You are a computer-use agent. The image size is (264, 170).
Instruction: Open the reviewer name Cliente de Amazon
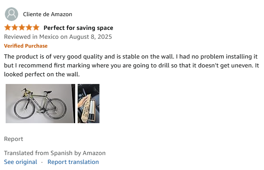pyautogui.click(x=48, y=15)
